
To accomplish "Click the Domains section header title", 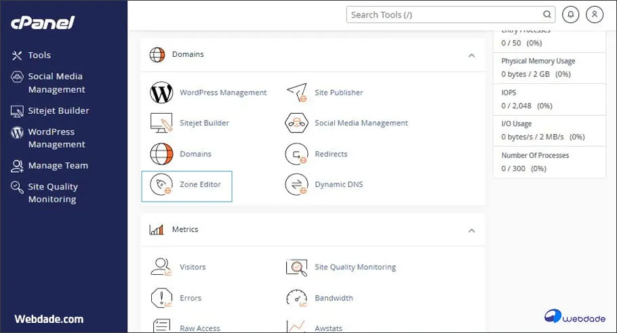I will tap(188, 54).
